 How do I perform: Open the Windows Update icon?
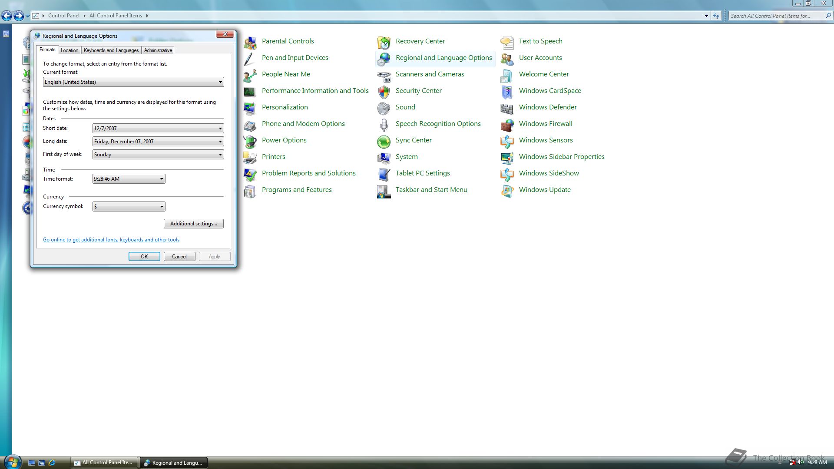point(507,191)
